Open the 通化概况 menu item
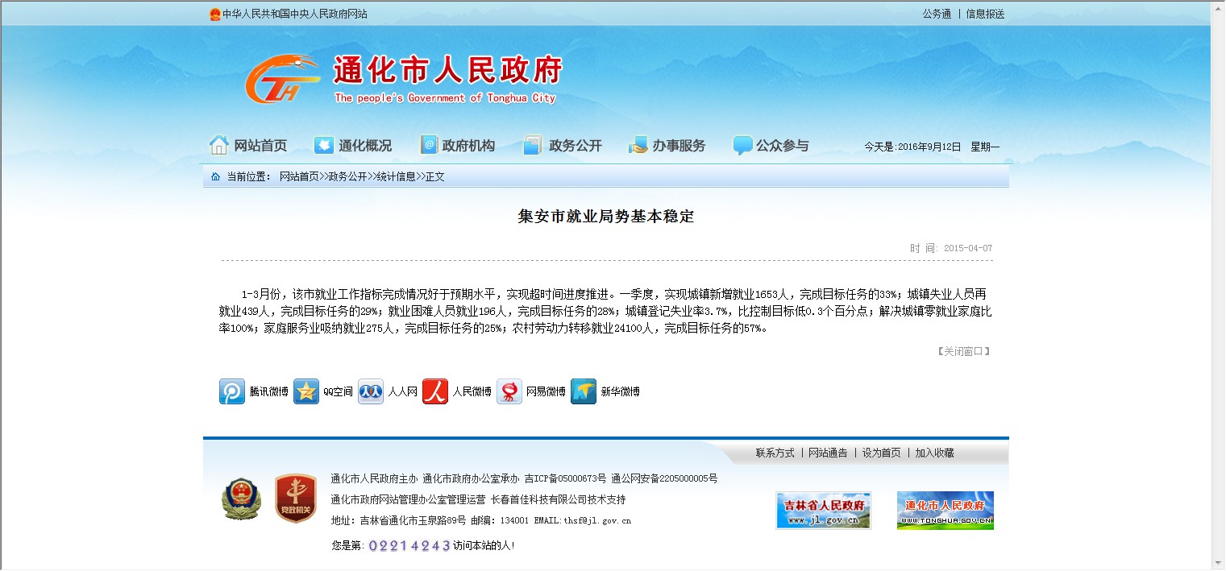The width and height of the screenshot is (1226, 571). pyautogui.click(x=354, y=146)
